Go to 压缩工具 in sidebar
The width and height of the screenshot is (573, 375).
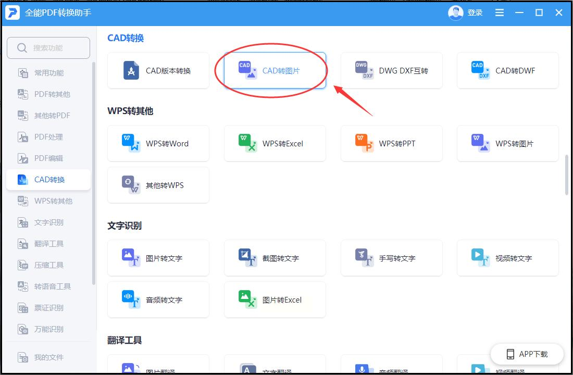pyautogui.click(x=48, y=265)
